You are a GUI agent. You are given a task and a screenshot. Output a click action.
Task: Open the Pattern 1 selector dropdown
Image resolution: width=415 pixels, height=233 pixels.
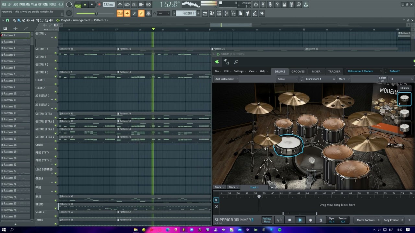[188, 13]
